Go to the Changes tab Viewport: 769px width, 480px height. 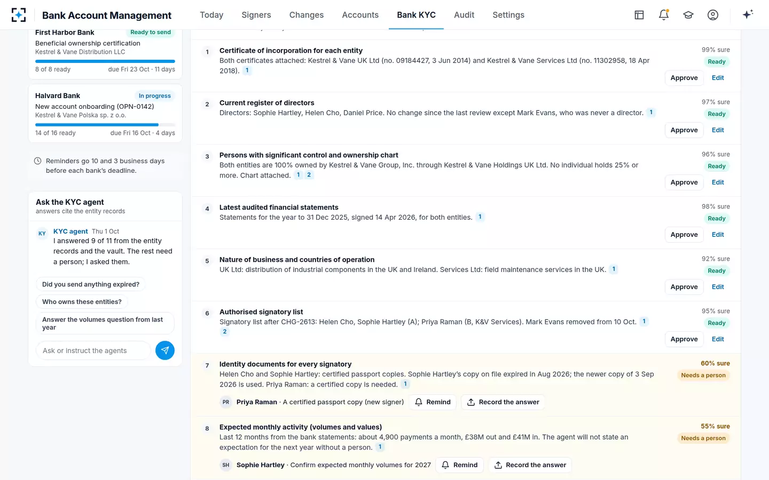click(x=307, y=15)
